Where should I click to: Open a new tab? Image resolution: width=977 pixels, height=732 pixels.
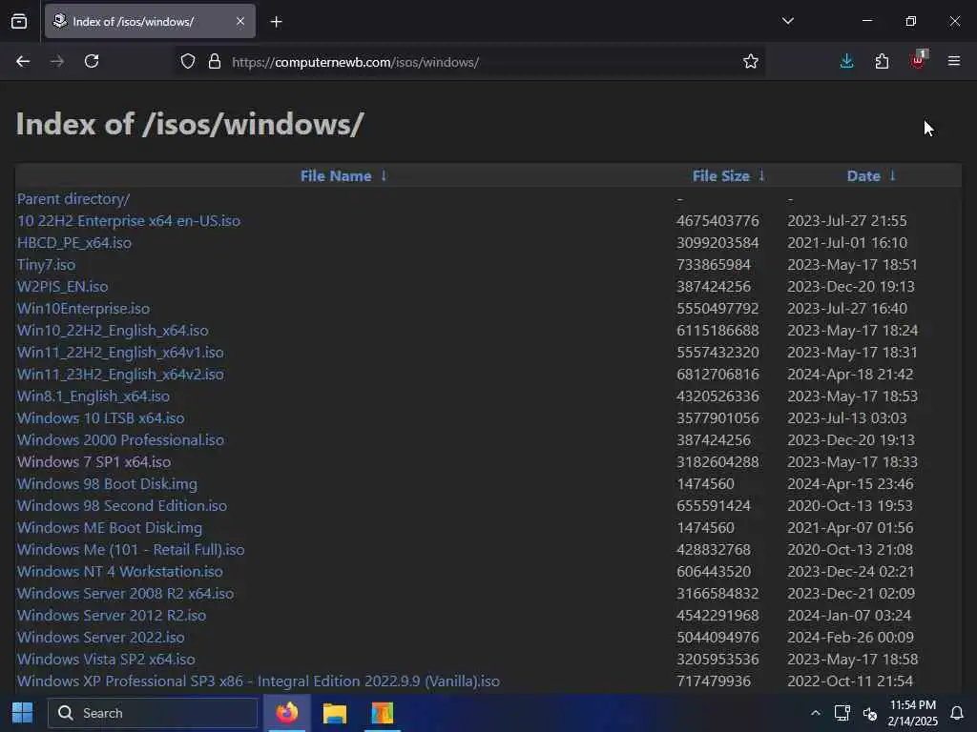(x=277, y=22)
